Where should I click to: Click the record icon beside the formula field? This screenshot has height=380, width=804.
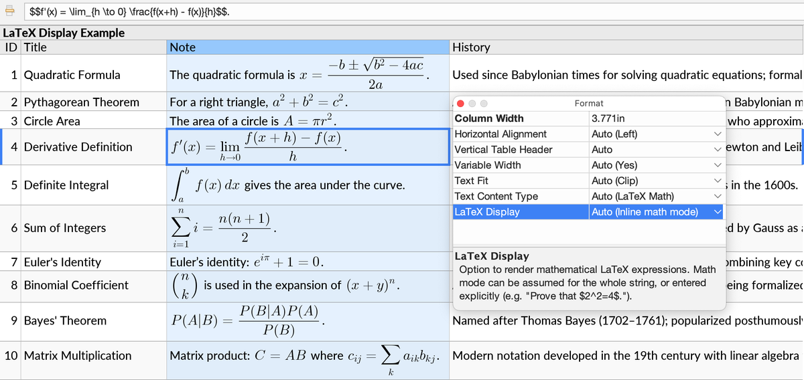coord(9,12)
